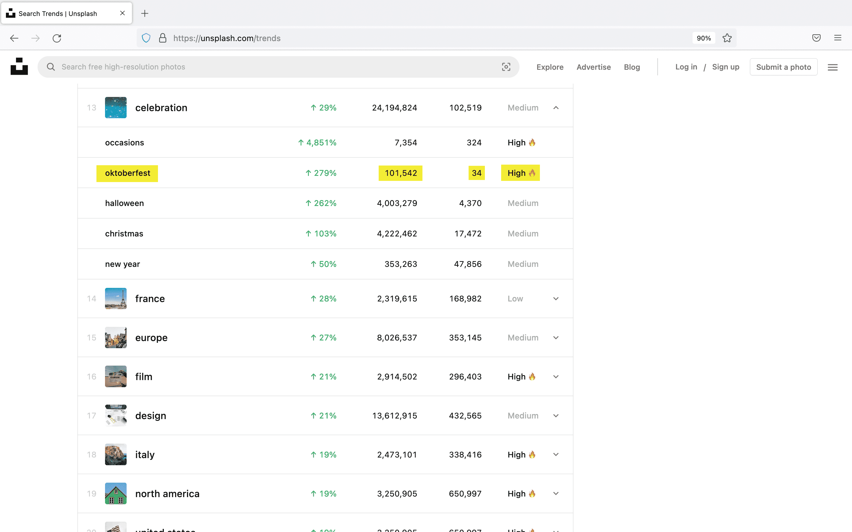This screenshot has height=532, width=852.
Task: Click the tracking protection shield icon
Action: click(x=146, y=38)
